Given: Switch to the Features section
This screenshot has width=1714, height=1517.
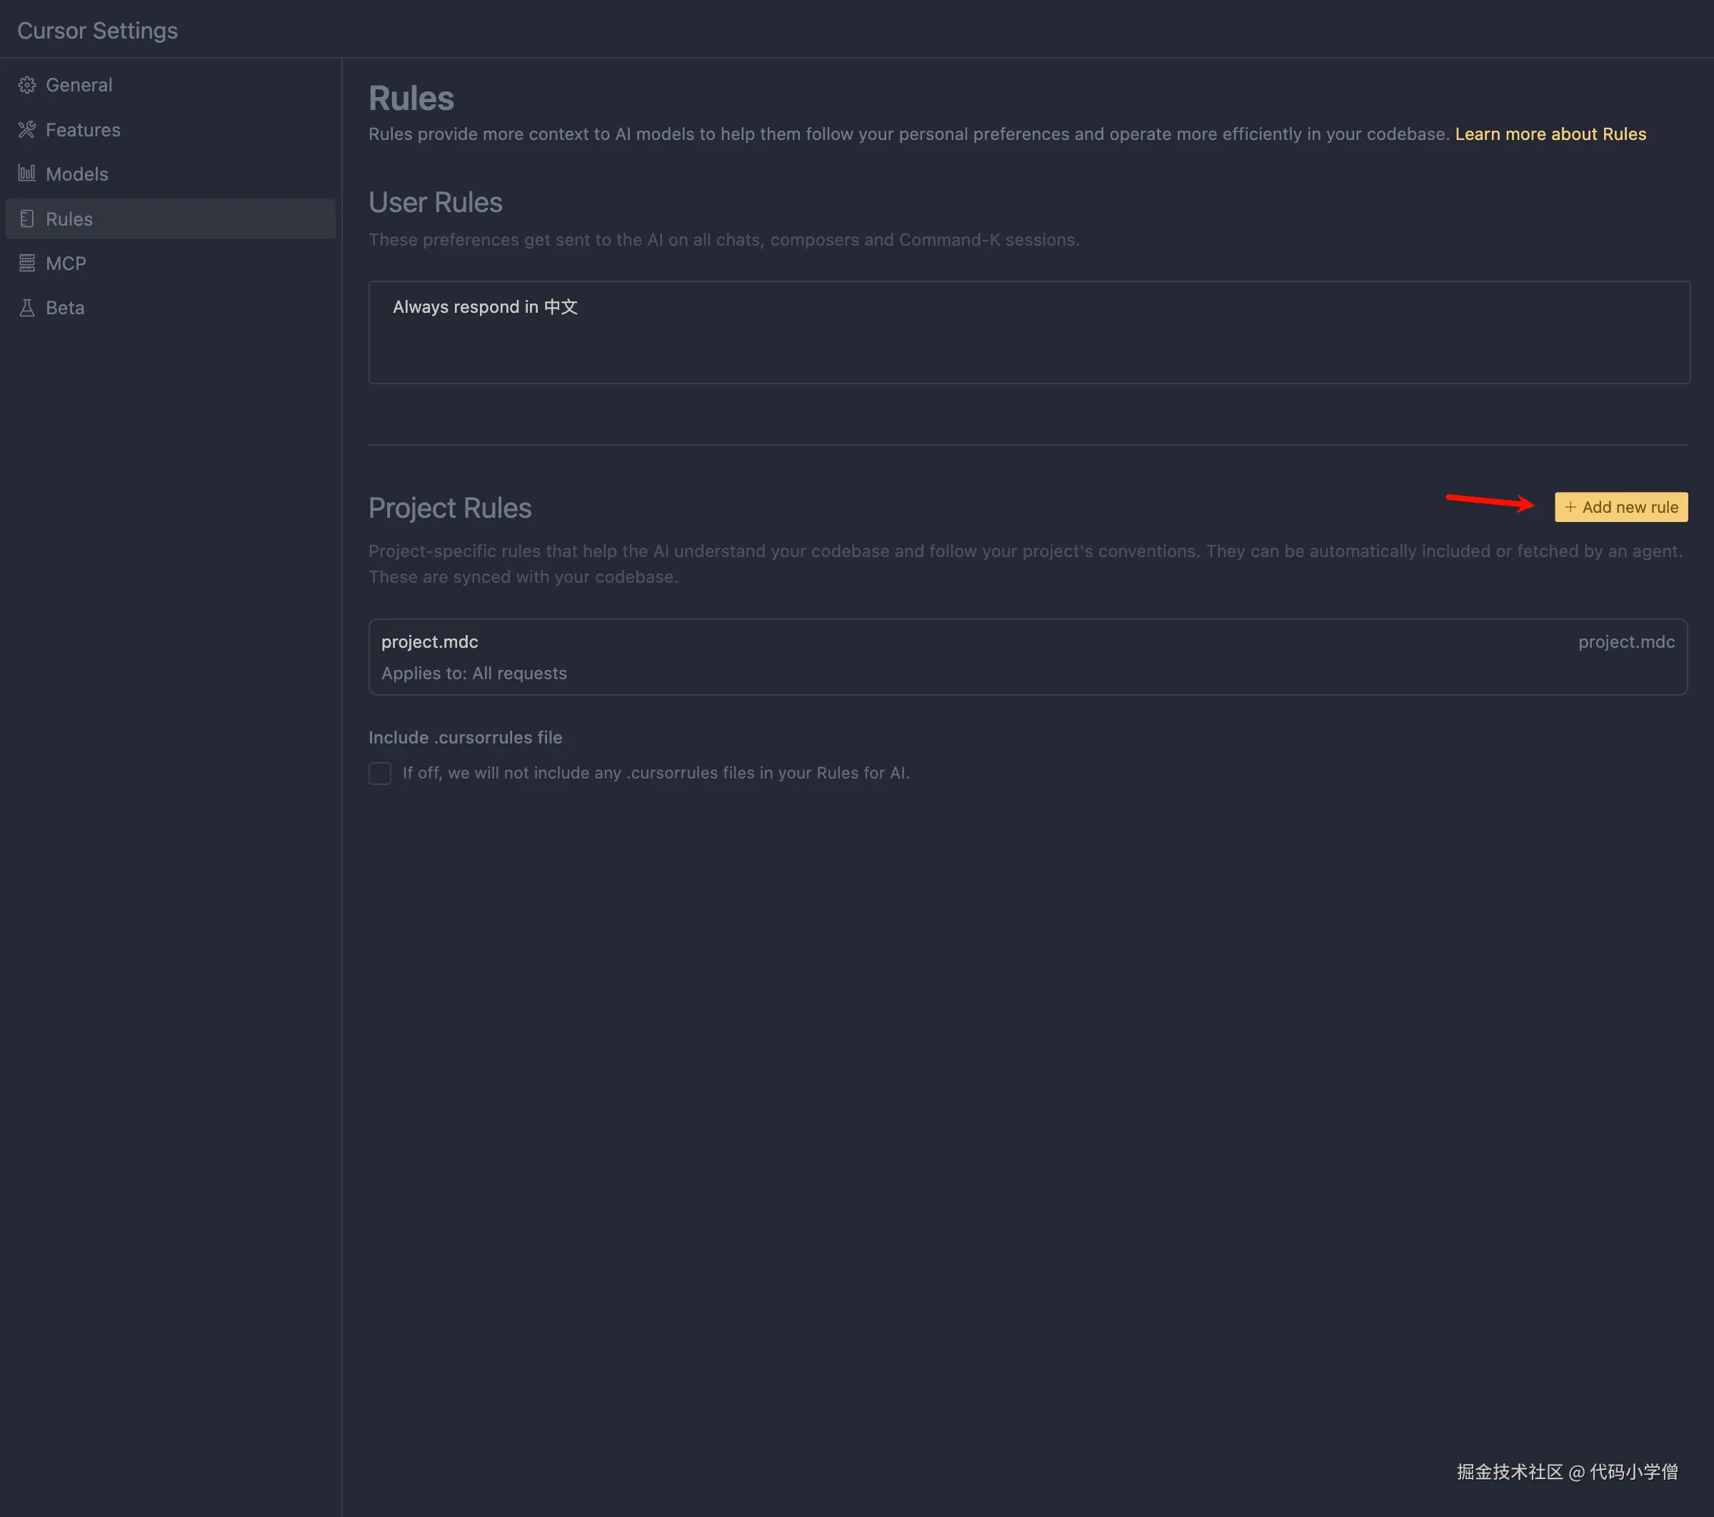Looking at the screenshot, I should pos(83,130).
